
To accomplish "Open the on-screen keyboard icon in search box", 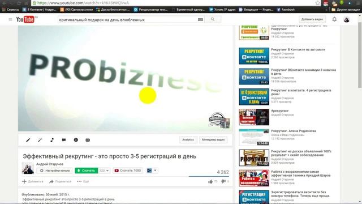I will tap(200, 20).
